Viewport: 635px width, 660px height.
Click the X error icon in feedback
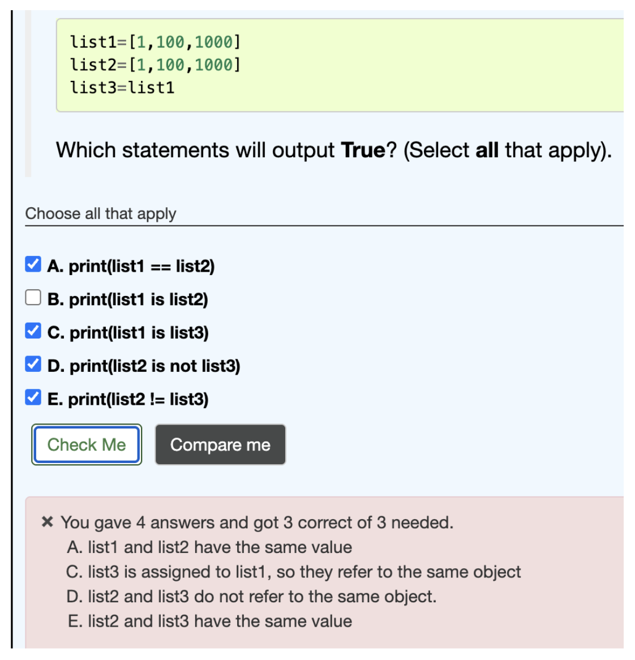pyautogui.click(x=47, y=522)
